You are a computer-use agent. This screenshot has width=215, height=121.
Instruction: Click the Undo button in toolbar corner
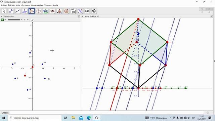point(202,9)
